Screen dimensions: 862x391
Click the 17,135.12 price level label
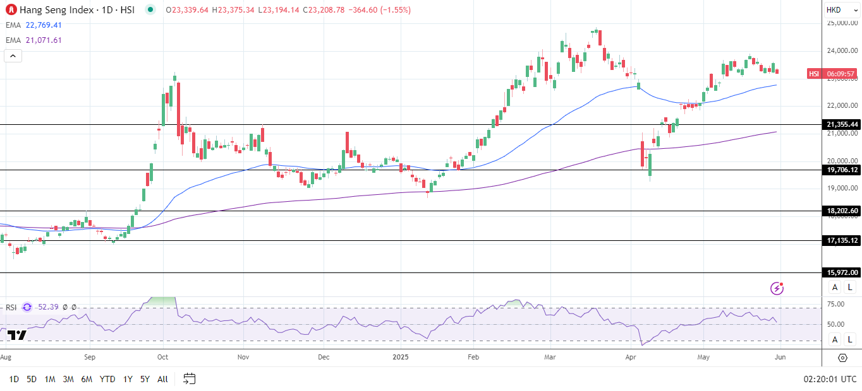842,240
